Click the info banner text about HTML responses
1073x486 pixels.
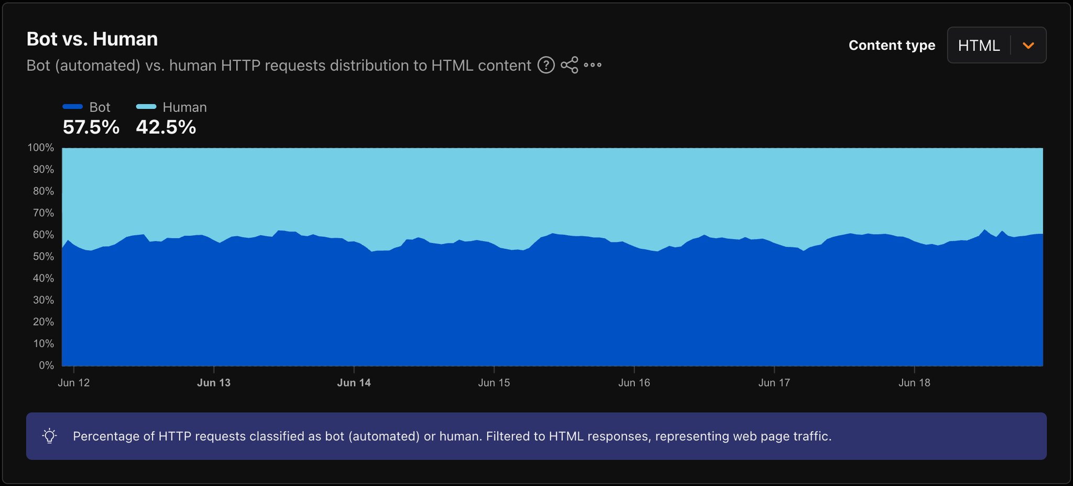pyautogui.click(x=452, y=436)
